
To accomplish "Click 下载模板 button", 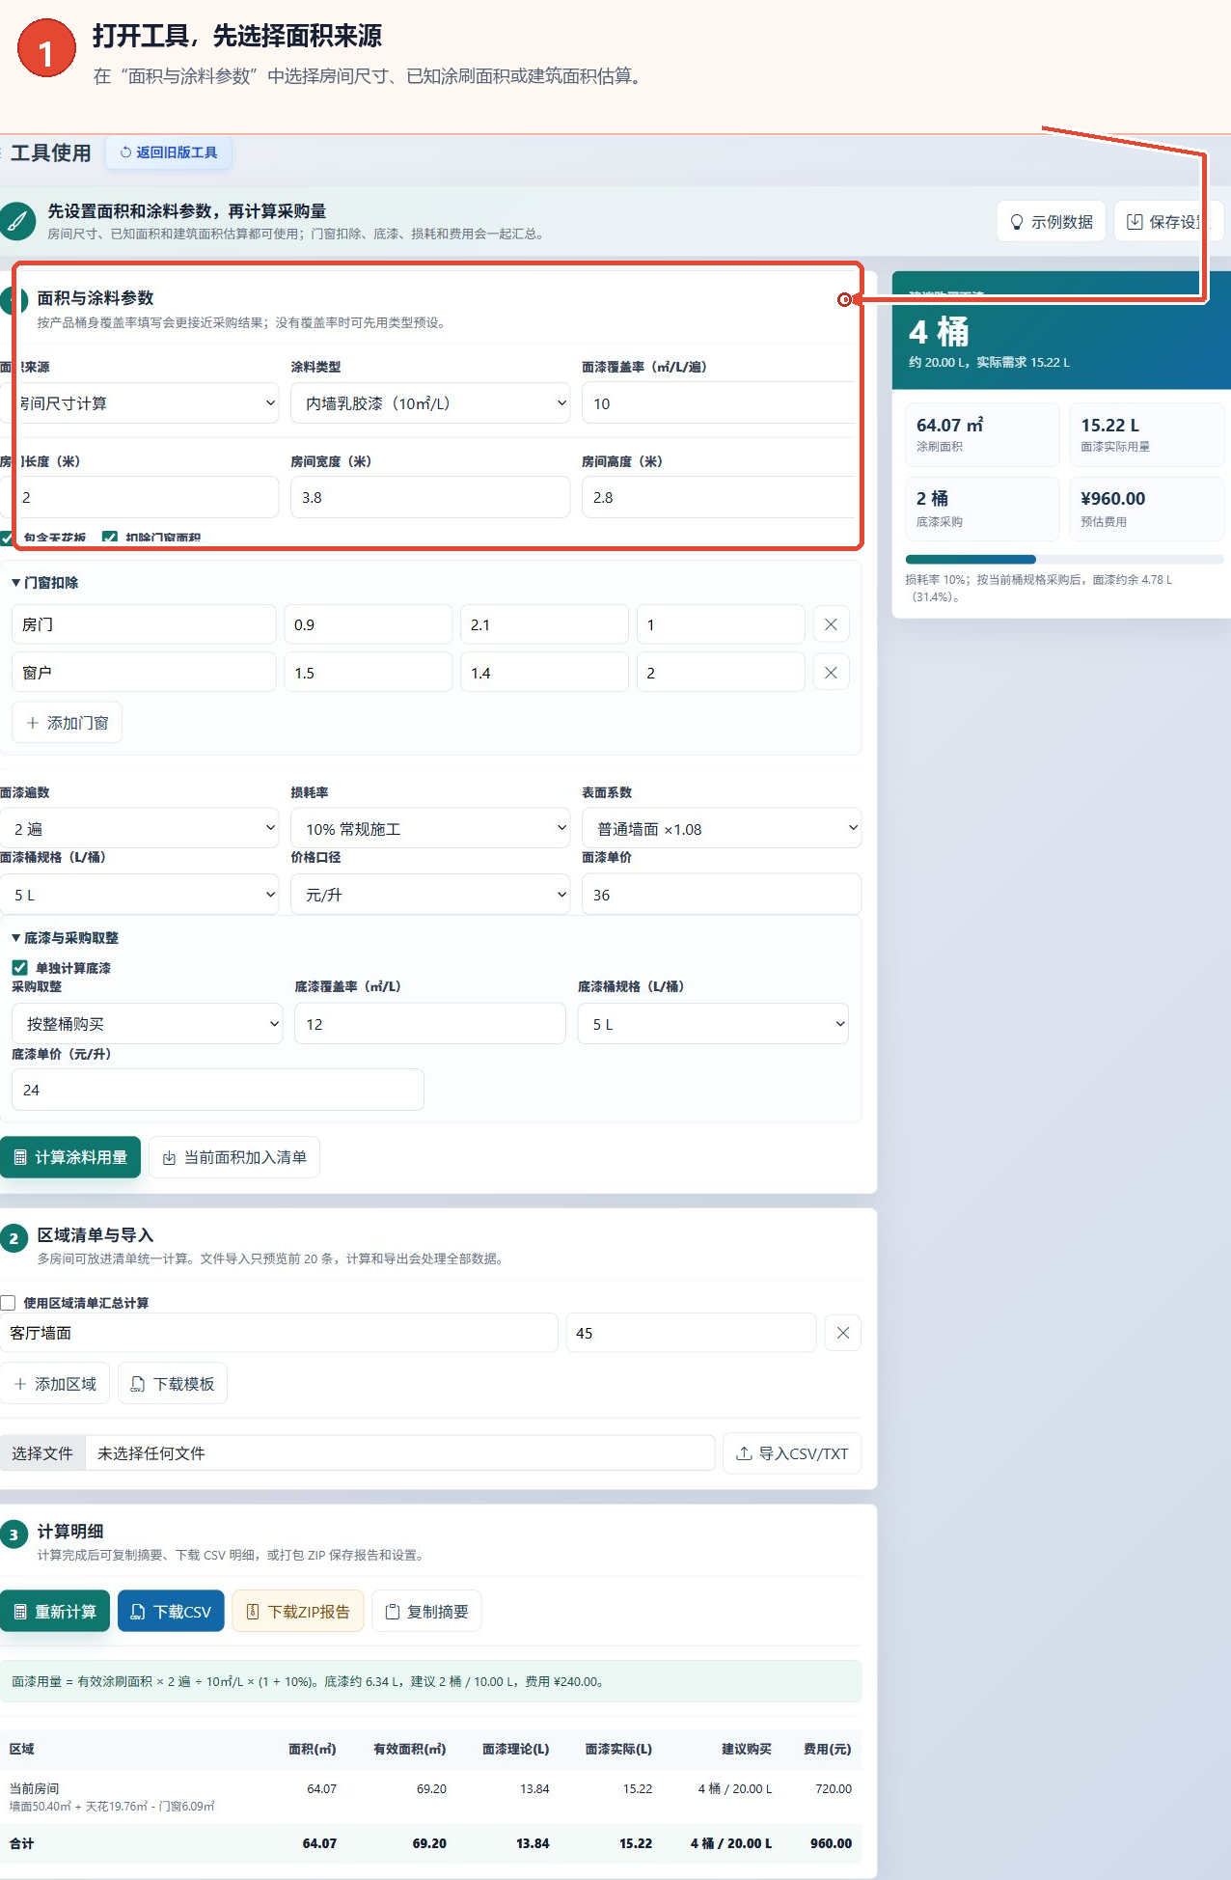I will click(173, 1384).
